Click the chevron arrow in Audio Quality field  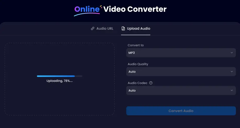[x=232, y=71]
